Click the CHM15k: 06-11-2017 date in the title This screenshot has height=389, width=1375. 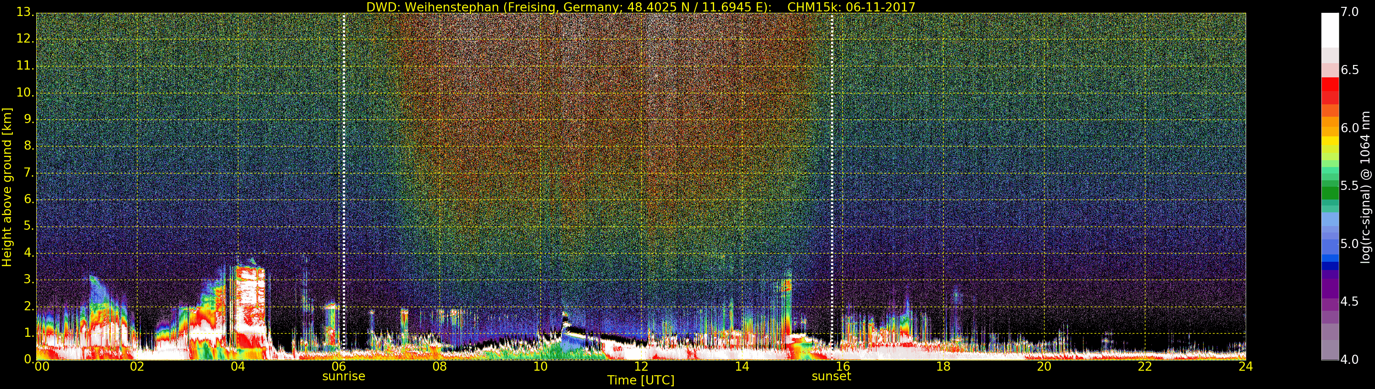click(851, 7)
